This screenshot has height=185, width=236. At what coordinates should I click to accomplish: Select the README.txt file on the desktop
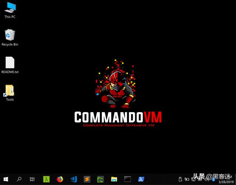(10, 65)
